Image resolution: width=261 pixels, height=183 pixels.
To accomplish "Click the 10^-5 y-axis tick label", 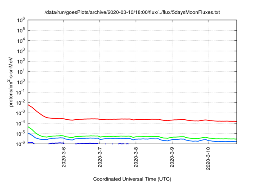I will coord(20,134).
